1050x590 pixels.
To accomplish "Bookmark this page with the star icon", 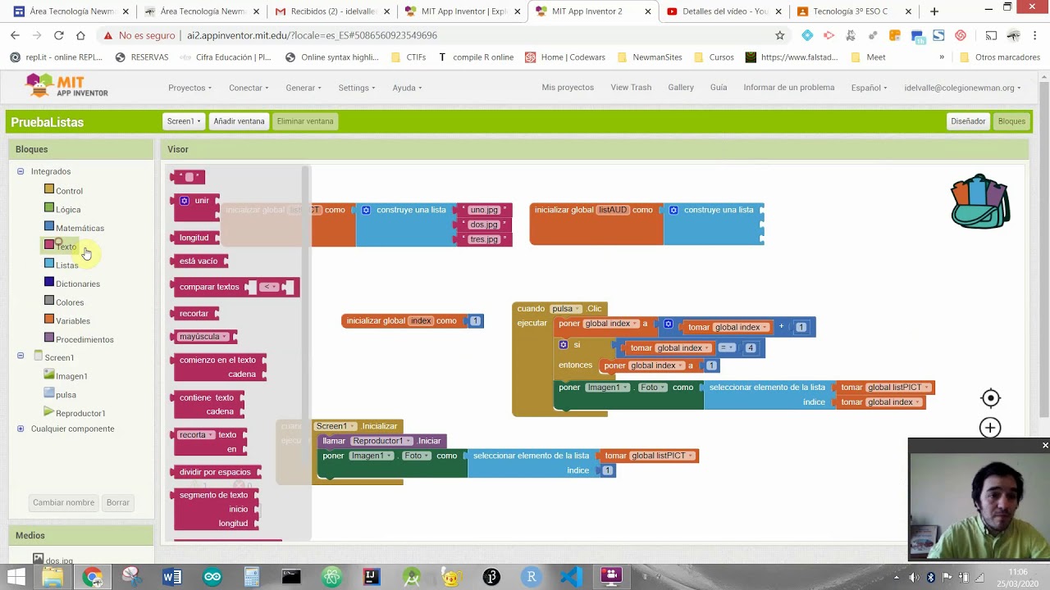I will [x=779, y=35].
